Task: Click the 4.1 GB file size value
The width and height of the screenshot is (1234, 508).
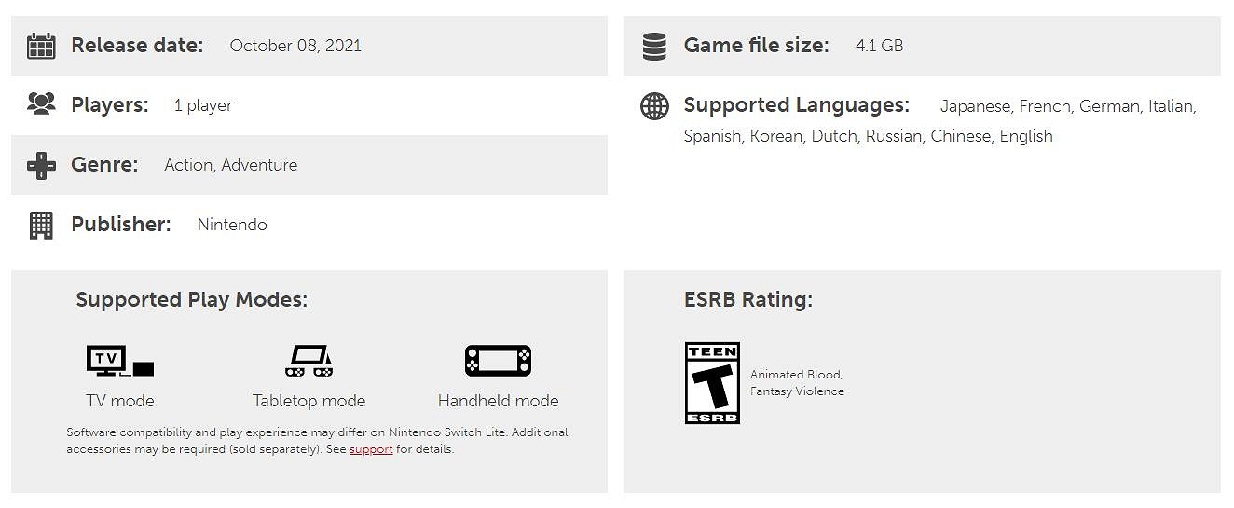Action: coord(879,46)
